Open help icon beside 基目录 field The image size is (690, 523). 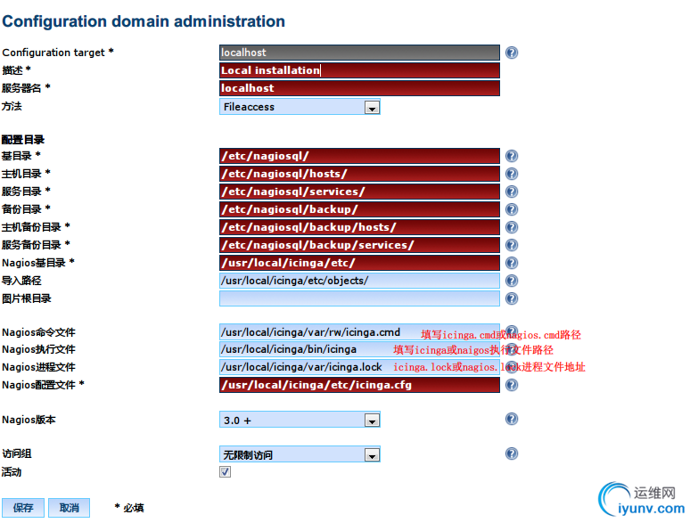coord(512,156)
